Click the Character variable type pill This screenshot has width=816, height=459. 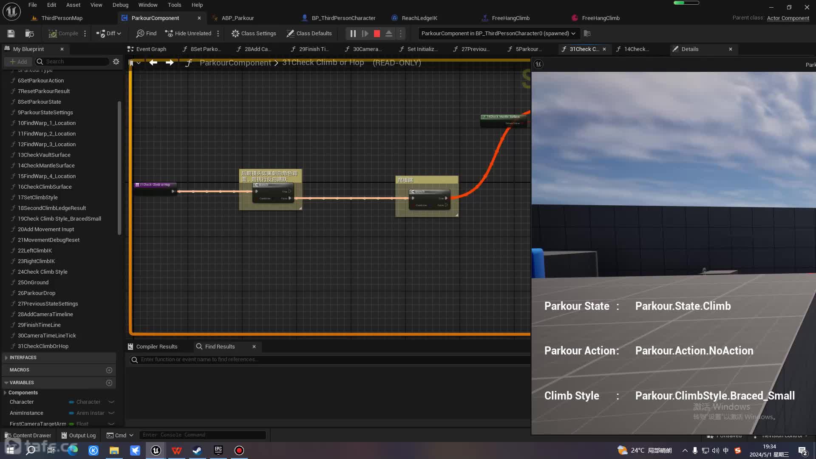[x=85, y=402]
